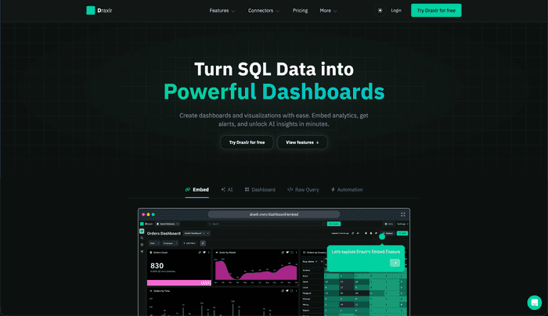
Task: Open the database selector dropdown in demo
Action: point(168,224)
